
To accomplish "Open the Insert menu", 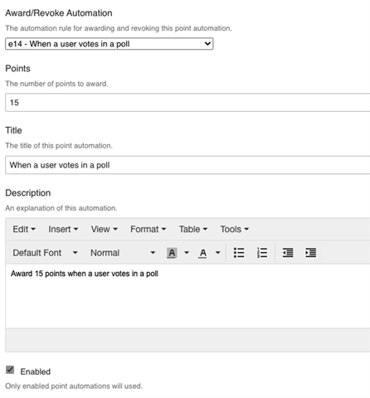I will (63, 229).
